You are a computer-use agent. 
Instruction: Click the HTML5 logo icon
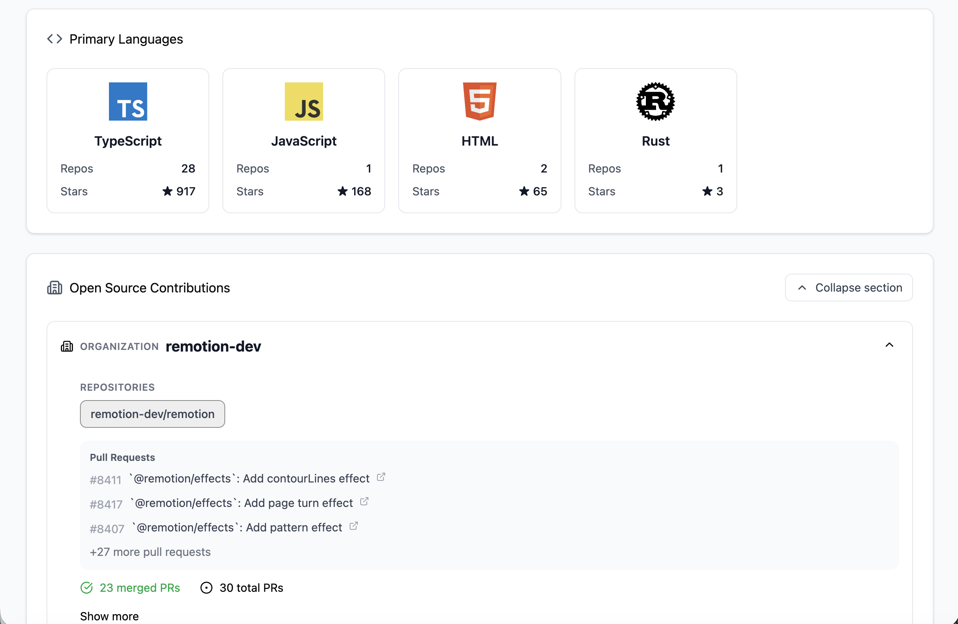point(479,102)
